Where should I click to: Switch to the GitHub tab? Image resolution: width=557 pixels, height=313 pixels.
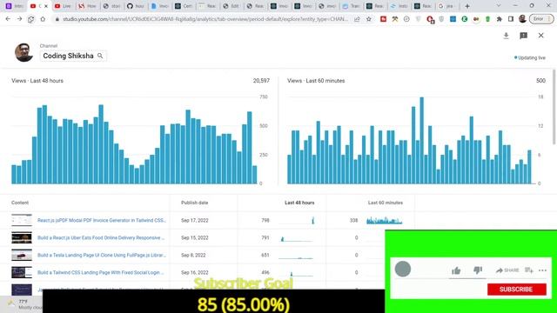(136, 6)
